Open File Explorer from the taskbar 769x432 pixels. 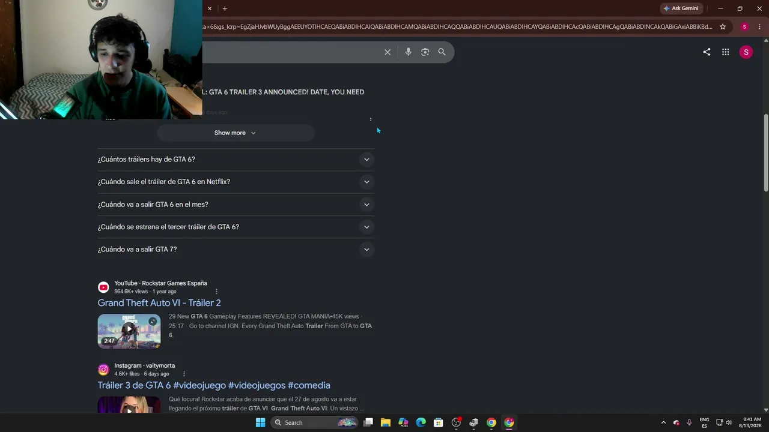386,422
